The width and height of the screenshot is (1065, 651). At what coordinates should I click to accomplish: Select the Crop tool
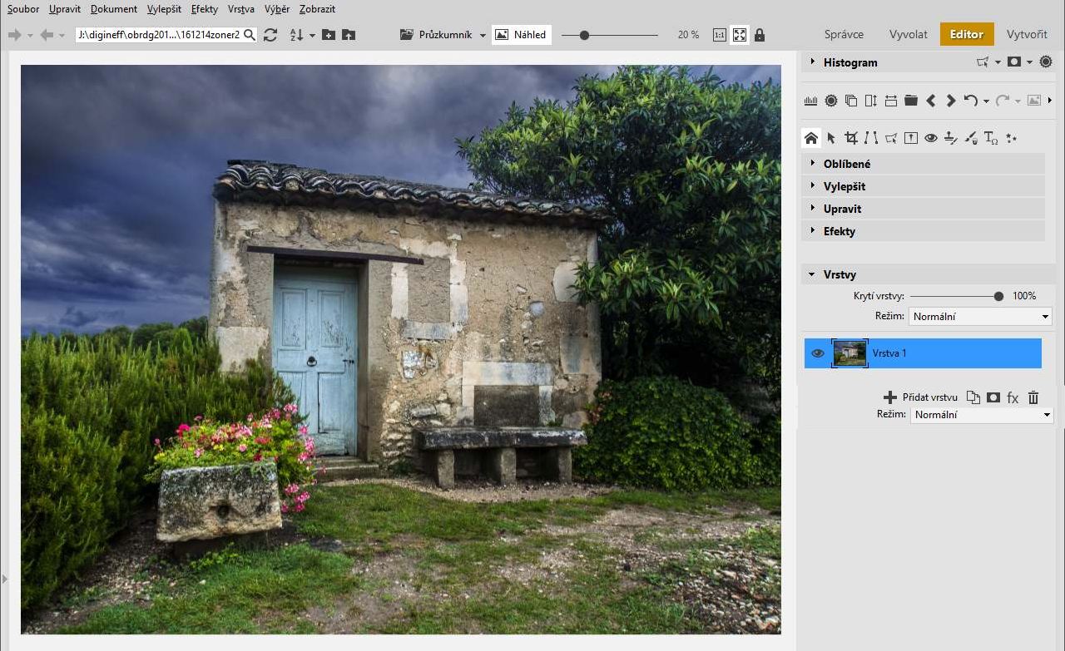click(x=851, y=138)
